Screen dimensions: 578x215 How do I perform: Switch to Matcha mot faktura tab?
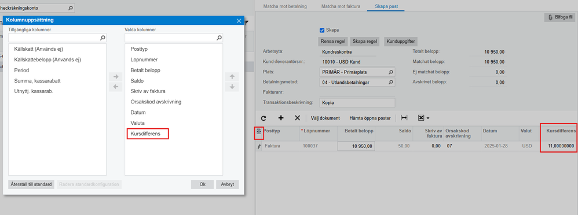[x=341, y=6]
